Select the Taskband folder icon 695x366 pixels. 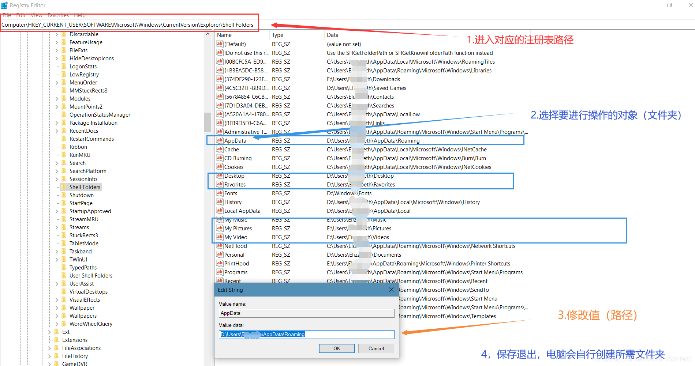(x=64, y=252)
